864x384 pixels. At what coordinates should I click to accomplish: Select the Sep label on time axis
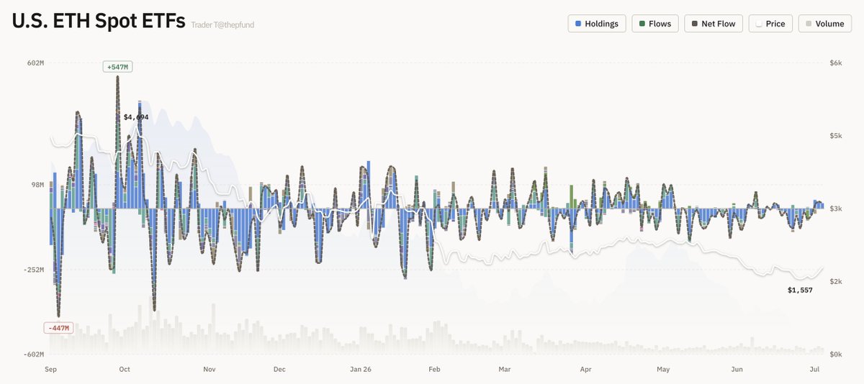[50, 370]
